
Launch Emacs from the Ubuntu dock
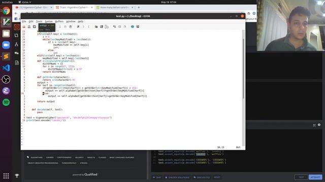coord(6,91)
